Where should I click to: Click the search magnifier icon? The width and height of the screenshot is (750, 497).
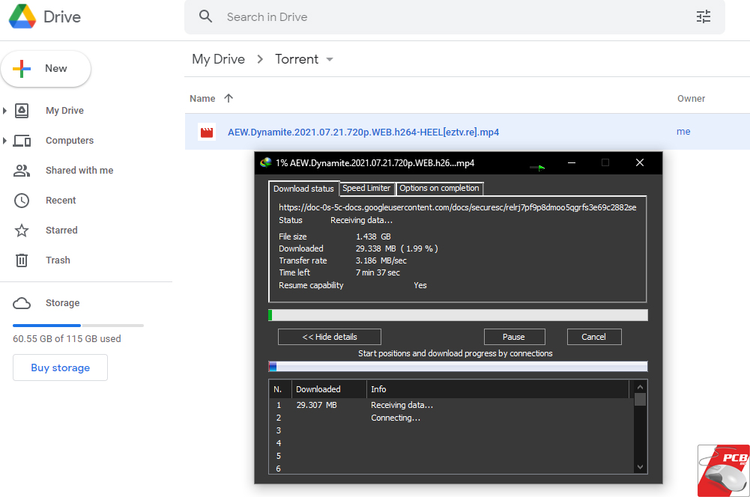(206, 16)
